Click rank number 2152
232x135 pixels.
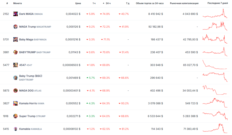[6, 14]
